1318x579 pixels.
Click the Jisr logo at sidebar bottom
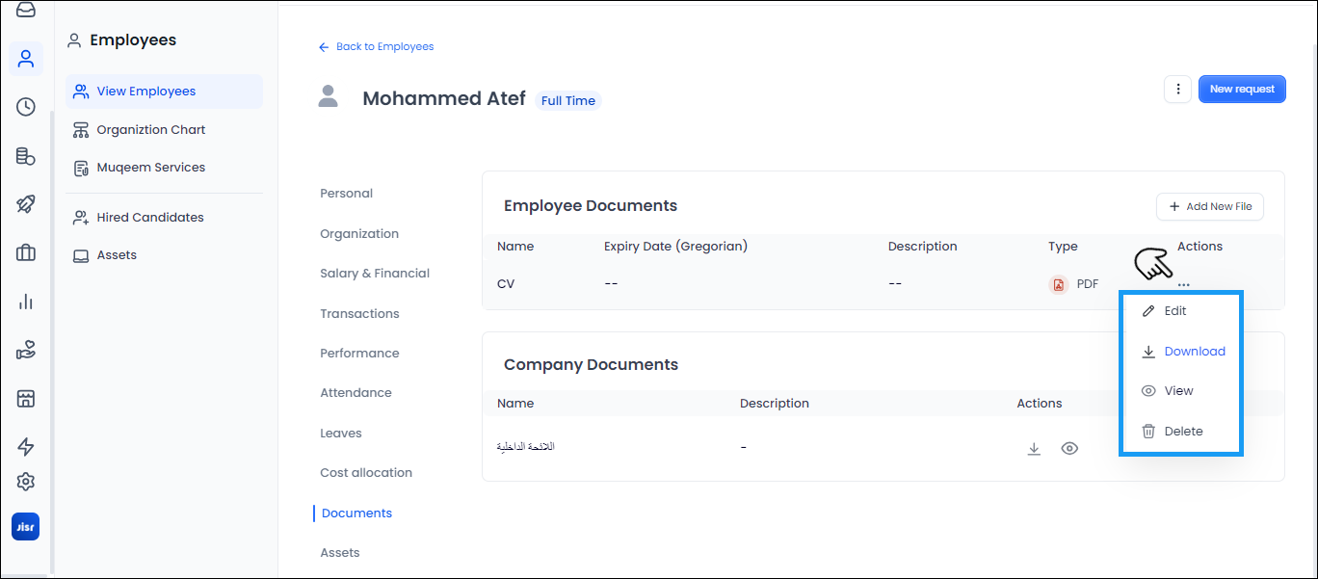(x=25, y=526)
